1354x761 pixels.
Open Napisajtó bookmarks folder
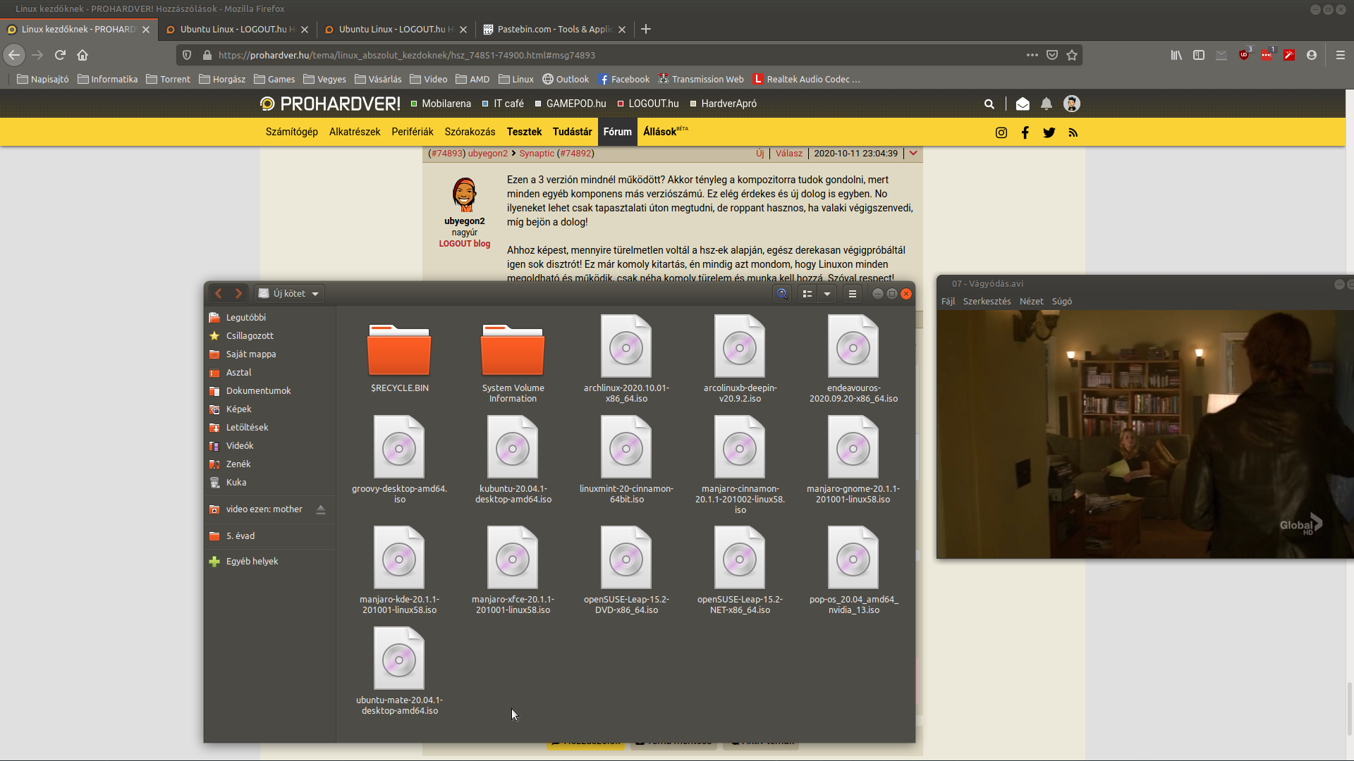click(x=42, y=79)
